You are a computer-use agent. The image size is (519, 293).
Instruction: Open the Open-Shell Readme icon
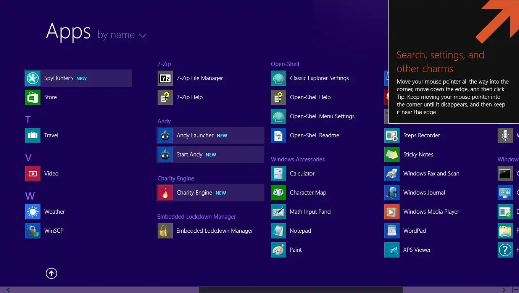(279, 135)
